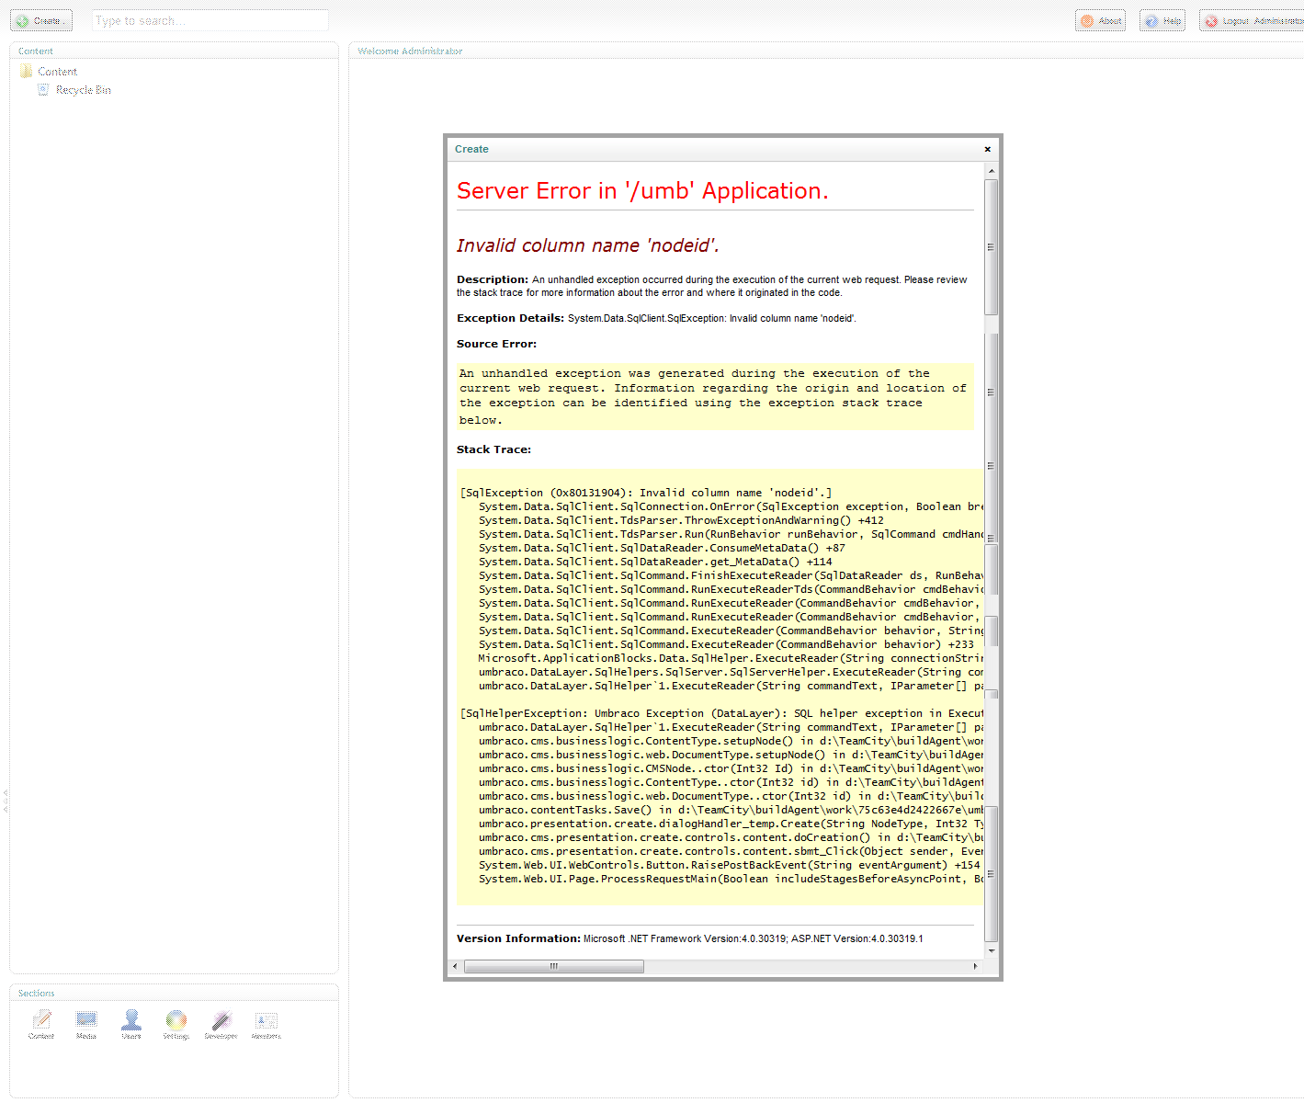Click the dialog horizontal scrollbar right arrow
Screen dimensions: 1304x1114
(x=976, y=966)
